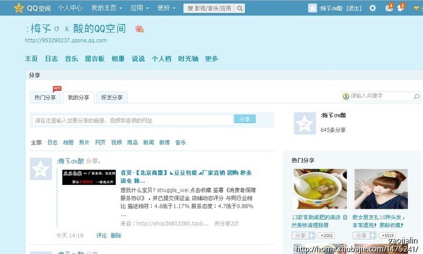Filter shares by 日志 category

coord(52,142)
